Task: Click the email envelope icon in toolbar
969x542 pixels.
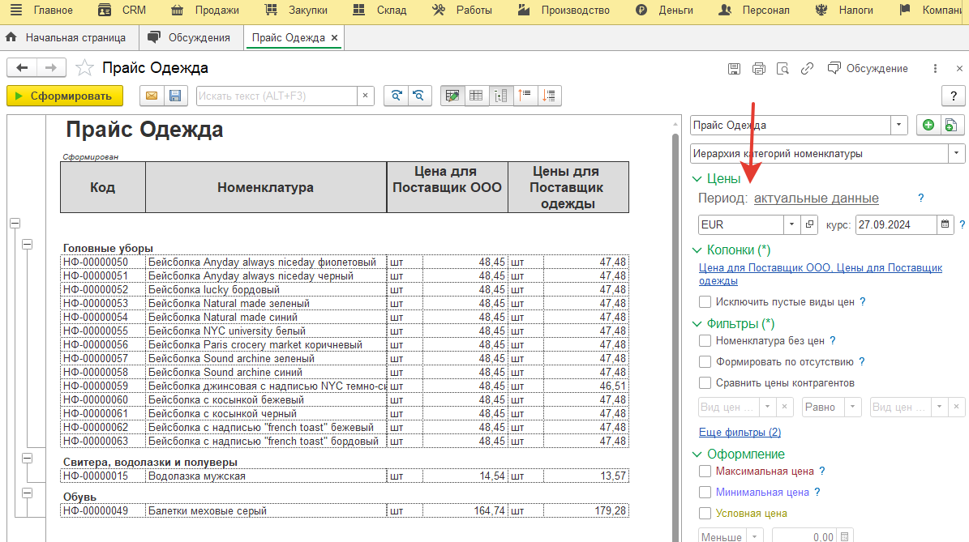Action: coord(151,96)
